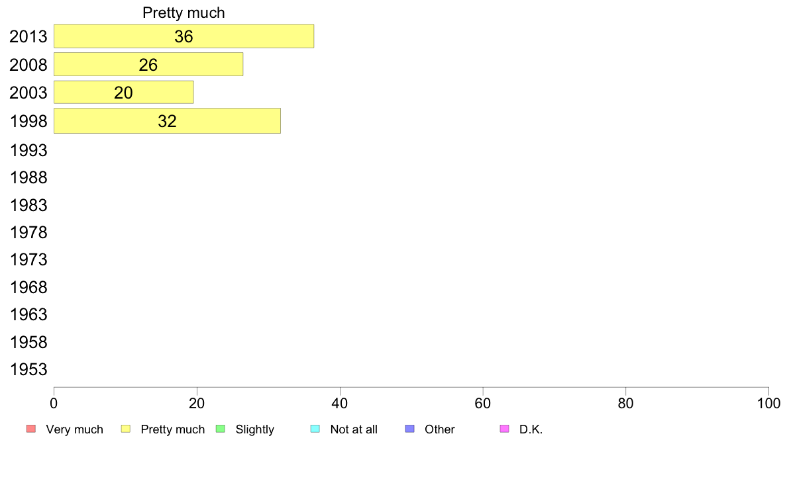Image resolution: width=787 pixels, height=487 pixels.
Task: Click the magenta D.K. legend swatch
Action: 504,429
